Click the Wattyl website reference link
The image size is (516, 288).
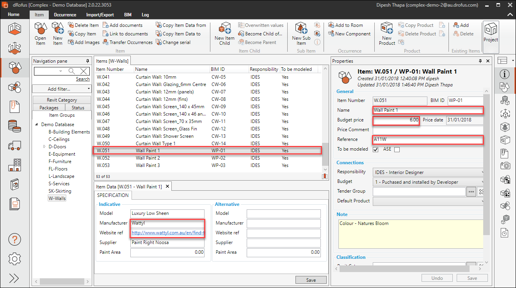(x=167, y=233)
